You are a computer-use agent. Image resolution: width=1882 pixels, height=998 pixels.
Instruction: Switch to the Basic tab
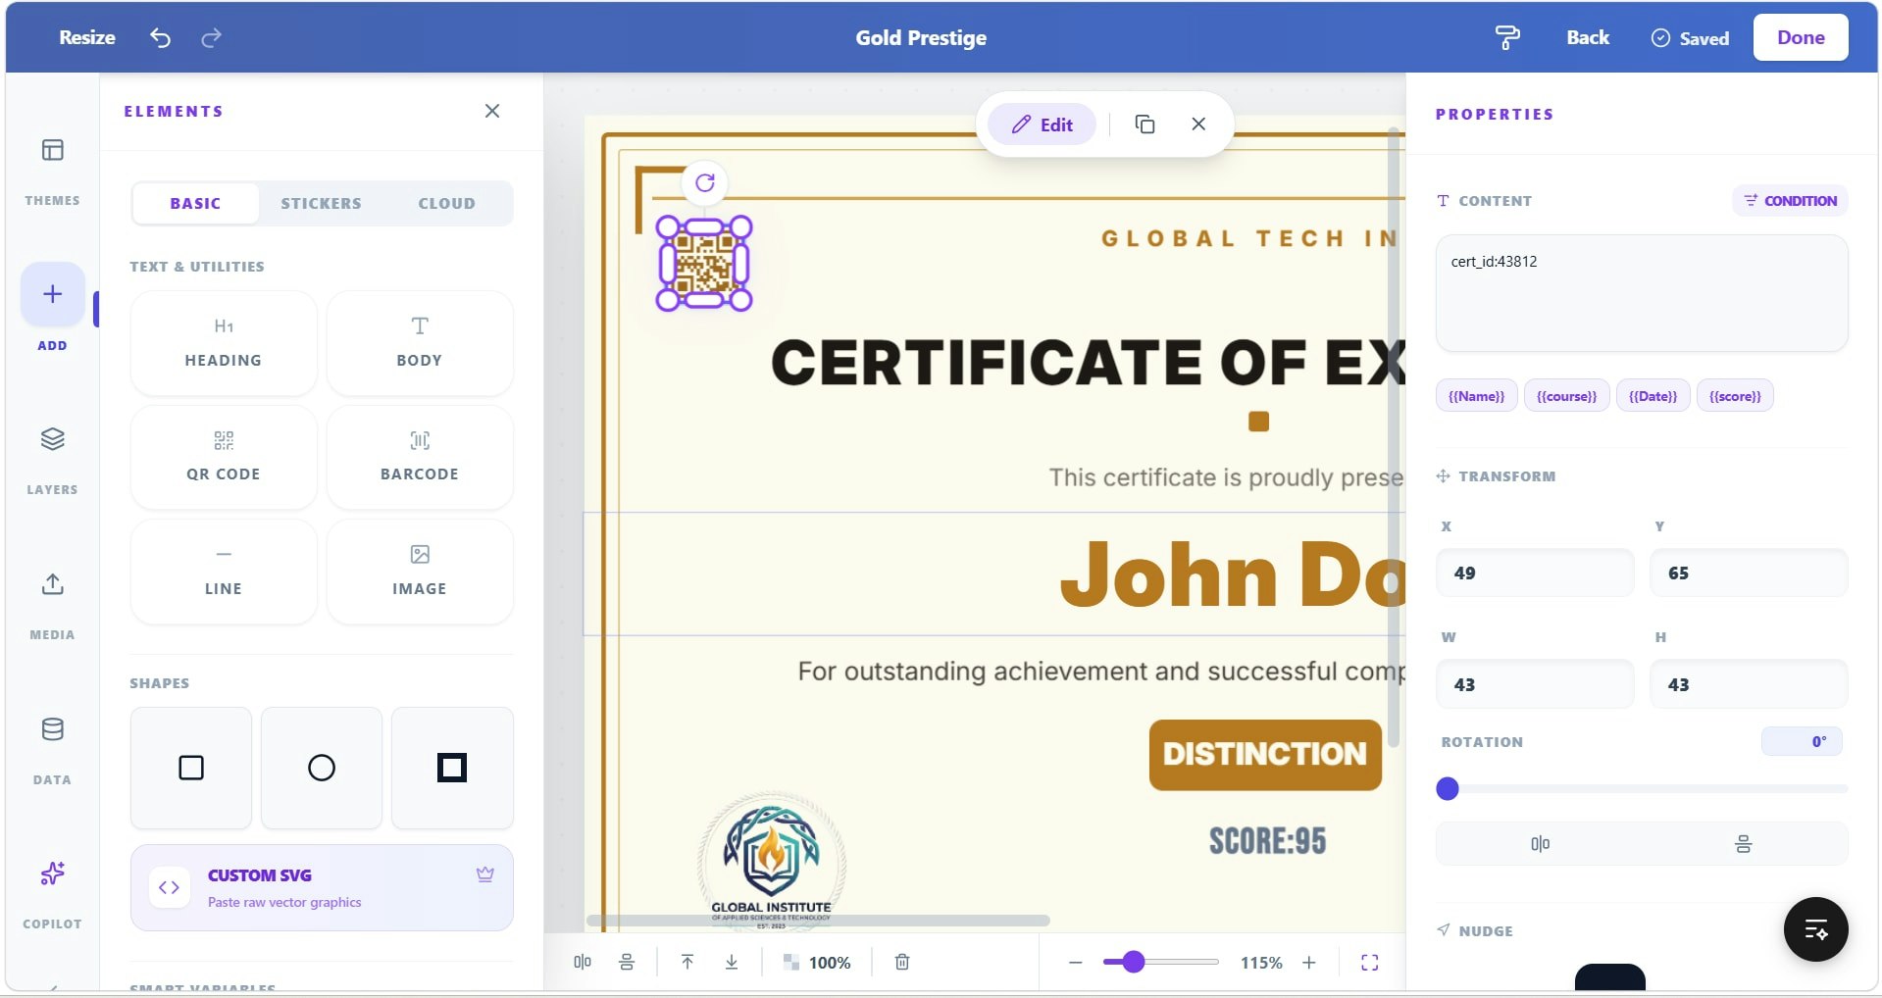195,203
